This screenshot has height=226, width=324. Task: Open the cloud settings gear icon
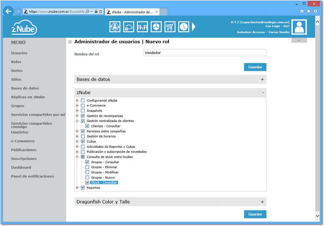[x=128, y=27]
